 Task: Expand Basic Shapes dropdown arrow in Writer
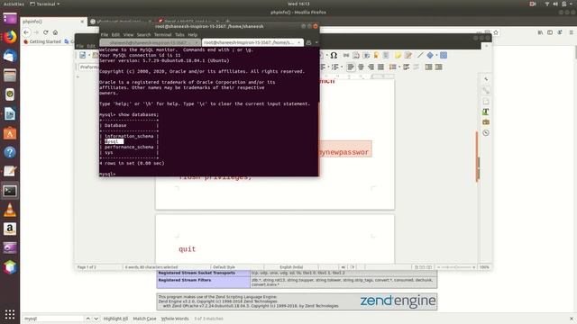(436, 55)
